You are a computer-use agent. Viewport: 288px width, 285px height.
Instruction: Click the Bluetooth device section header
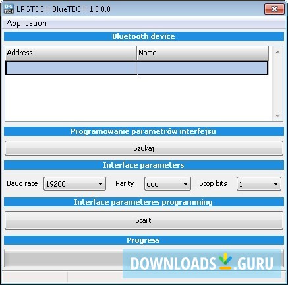pos(144,36)
